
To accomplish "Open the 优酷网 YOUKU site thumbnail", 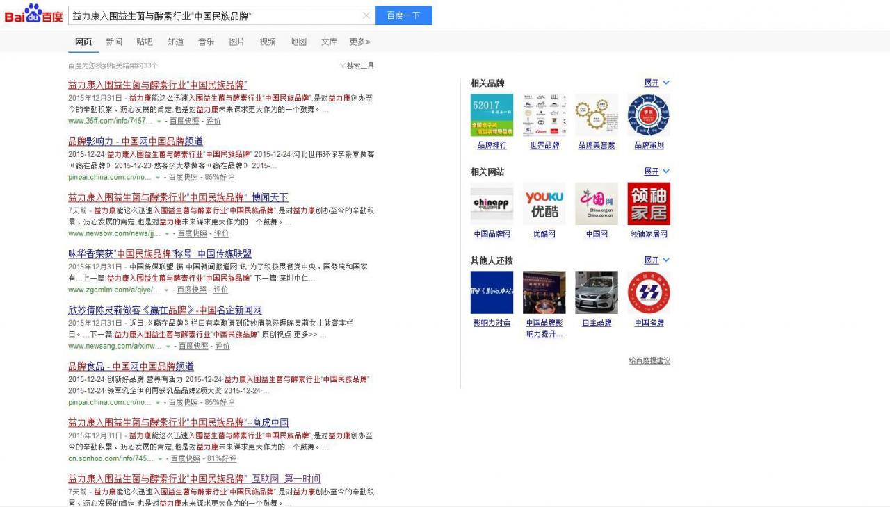I will click(x=544, y=203).
